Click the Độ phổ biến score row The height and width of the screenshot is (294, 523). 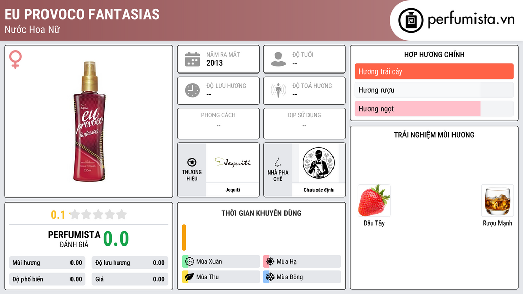(x=47, y=279)
